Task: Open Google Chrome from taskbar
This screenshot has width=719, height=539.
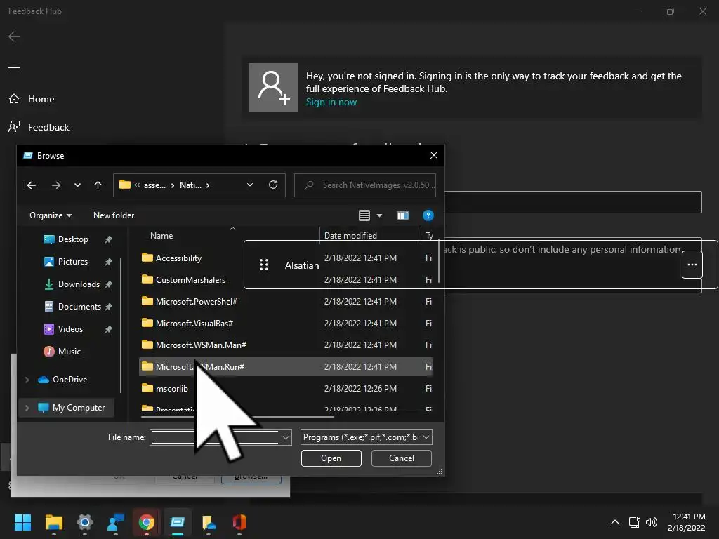Action: click(146, 522)
